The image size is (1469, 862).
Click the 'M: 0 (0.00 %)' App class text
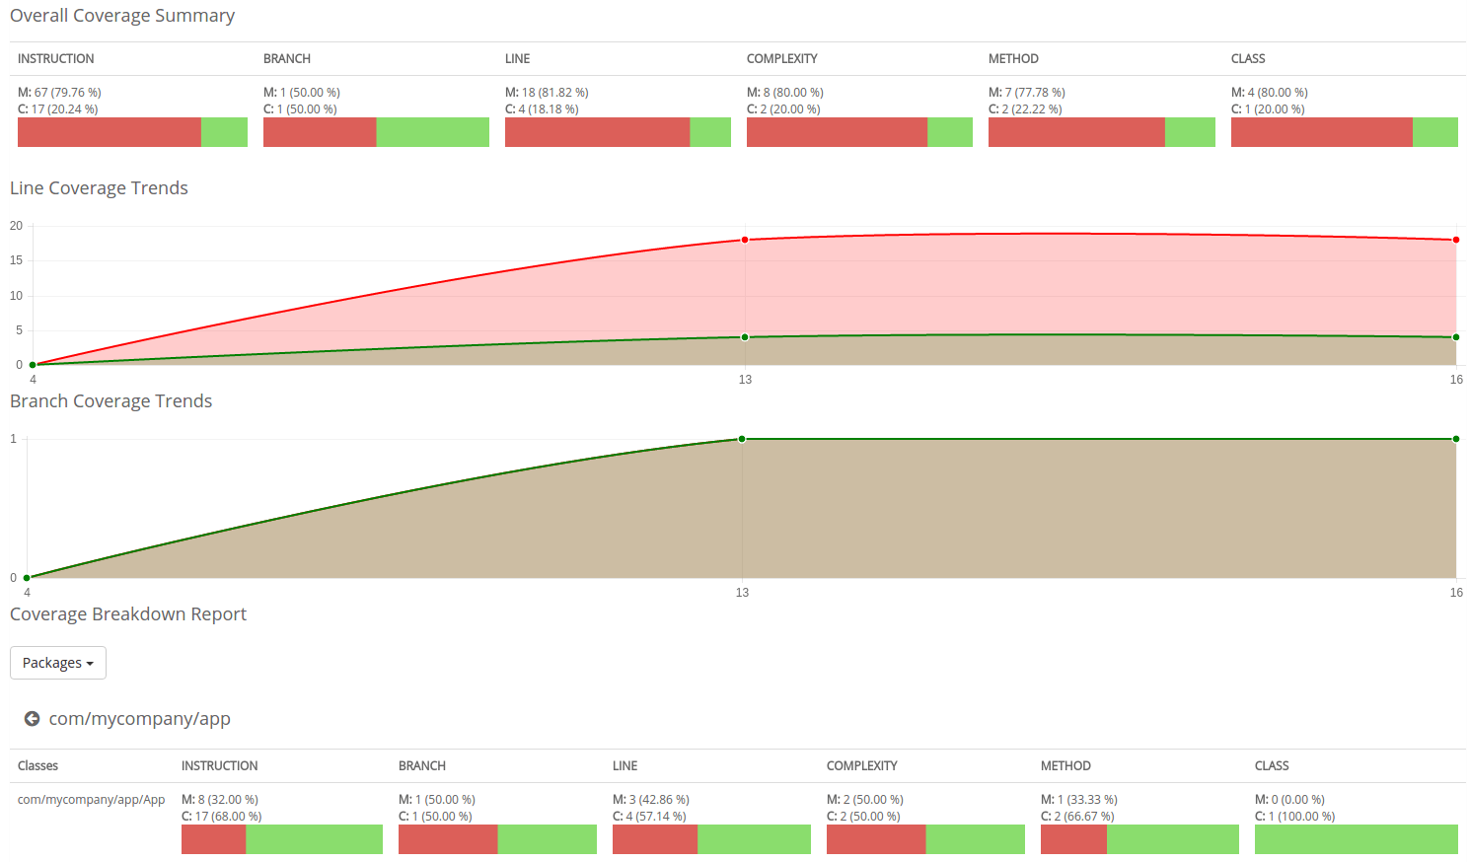(x=1289, y=800)
